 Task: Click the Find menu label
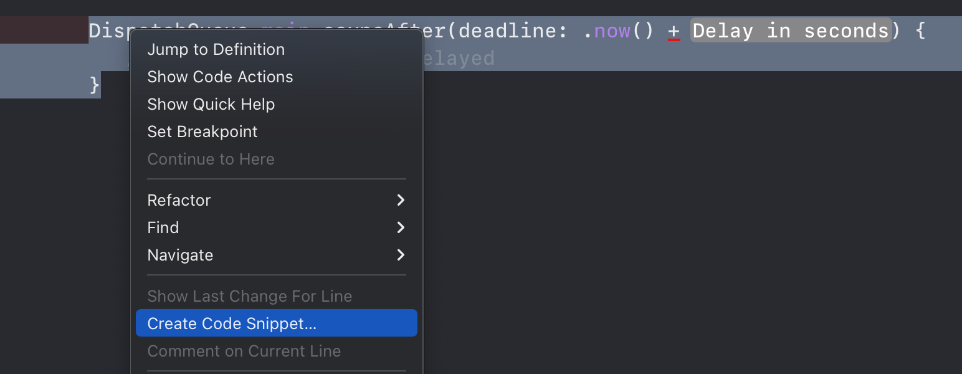pos(163,228)
